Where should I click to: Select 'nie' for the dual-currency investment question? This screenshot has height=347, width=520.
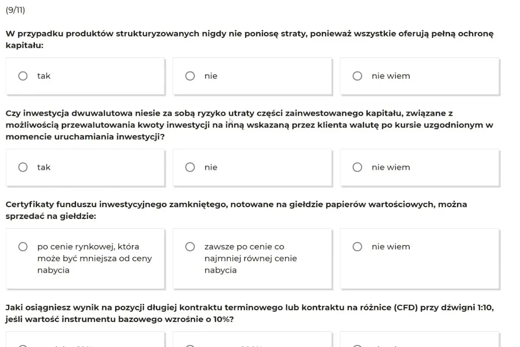click(190, 167)
